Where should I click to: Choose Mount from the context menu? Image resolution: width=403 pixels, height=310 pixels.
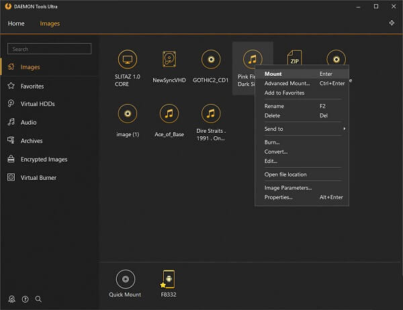(x=302, y=74)
